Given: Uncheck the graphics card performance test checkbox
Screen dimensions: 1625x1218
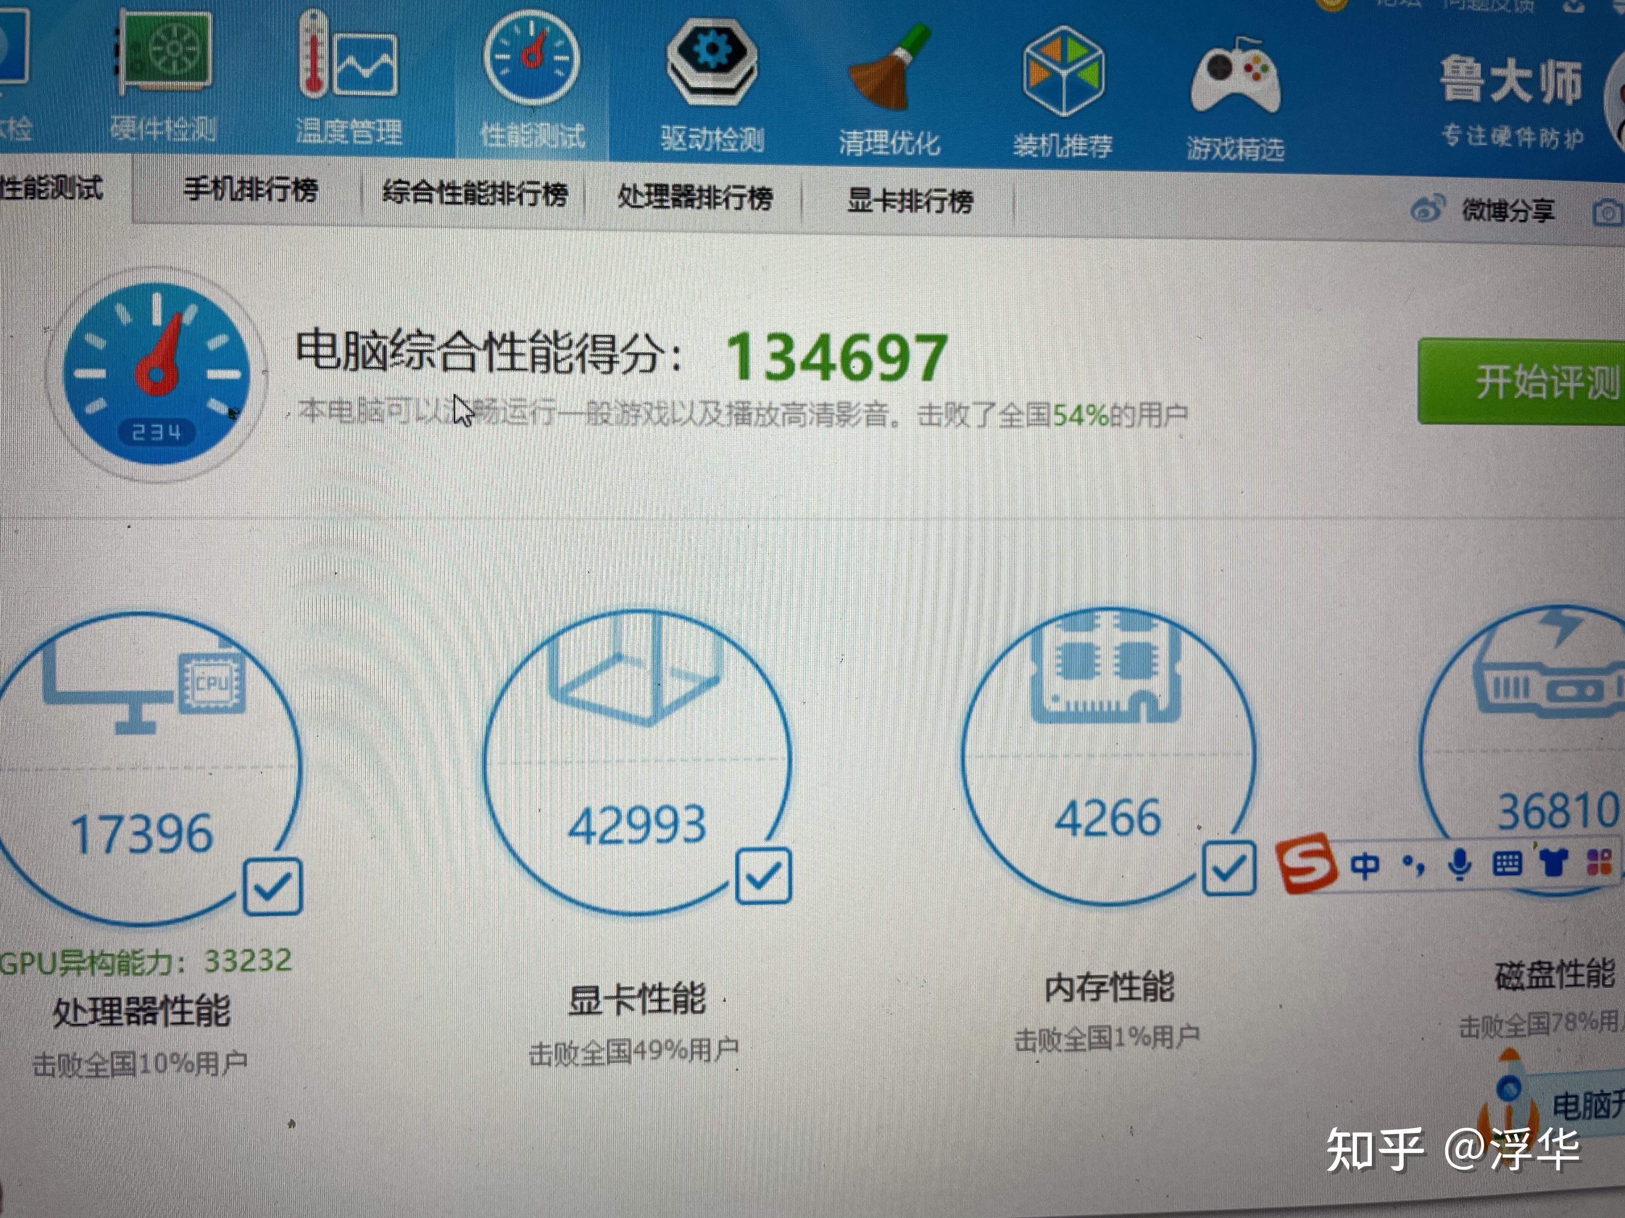Looking at the screenshot, I should pyautogui.click(x=763, y=876).
